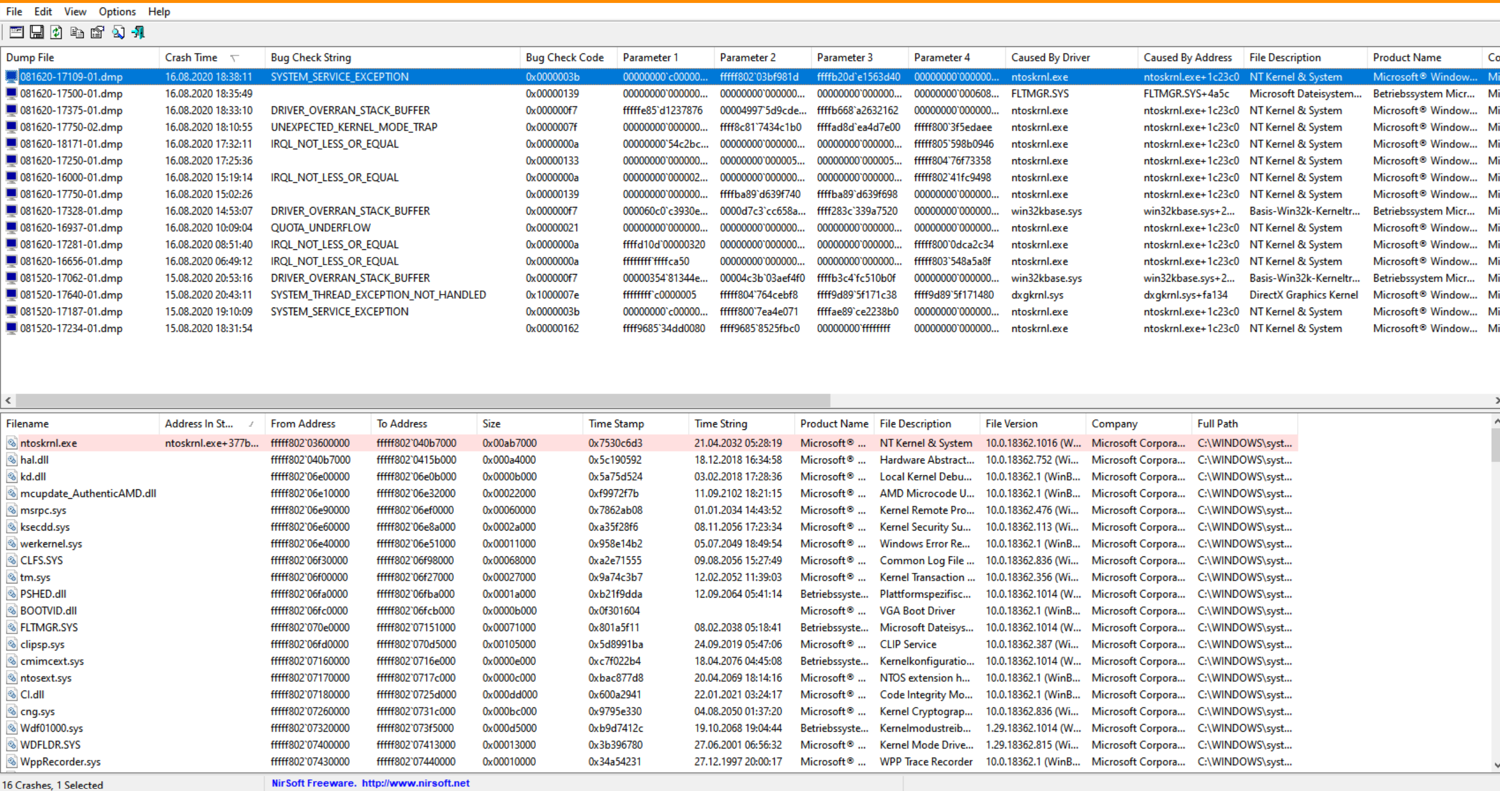Click the lower pane scroll down arrow
The height and width of the screenshot is (791, 1500).
click(1496, 765)
